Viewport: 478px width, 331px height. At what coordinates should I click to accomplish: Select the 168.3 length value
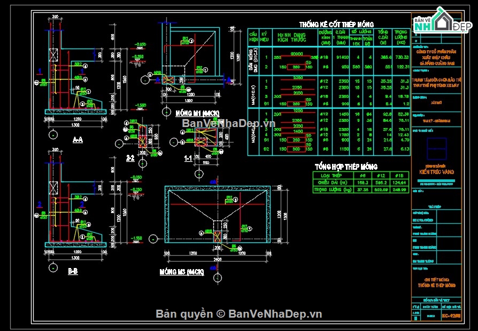click(x=363, y=183)
